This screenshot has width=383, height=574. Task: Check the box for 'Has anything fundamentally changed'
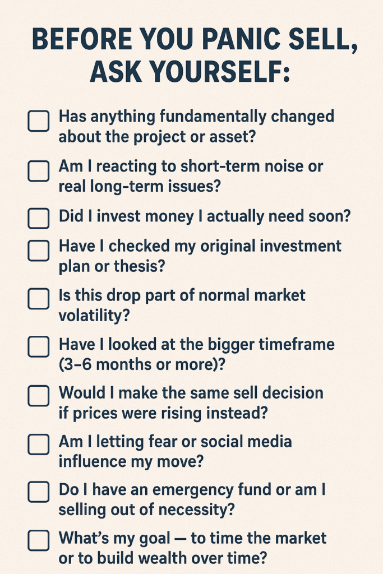point(38,121)
